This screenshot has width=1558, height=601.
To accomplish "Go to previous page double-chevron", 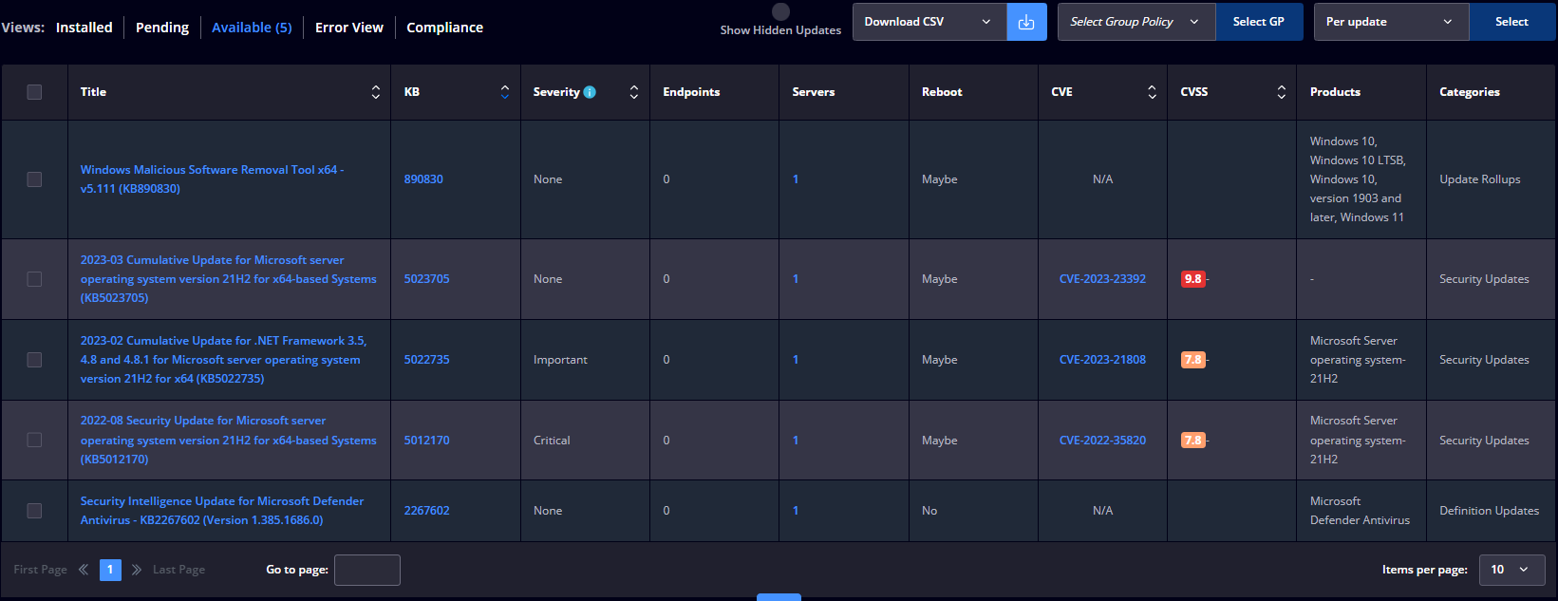I will coord(84,570).
